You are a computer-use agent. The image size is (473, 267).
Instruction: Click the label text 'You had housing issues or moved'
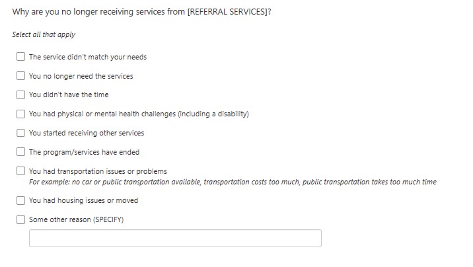(x=84, y=200)
